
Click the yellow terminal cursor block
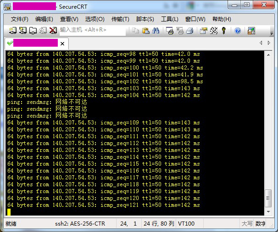click(9, 212)
